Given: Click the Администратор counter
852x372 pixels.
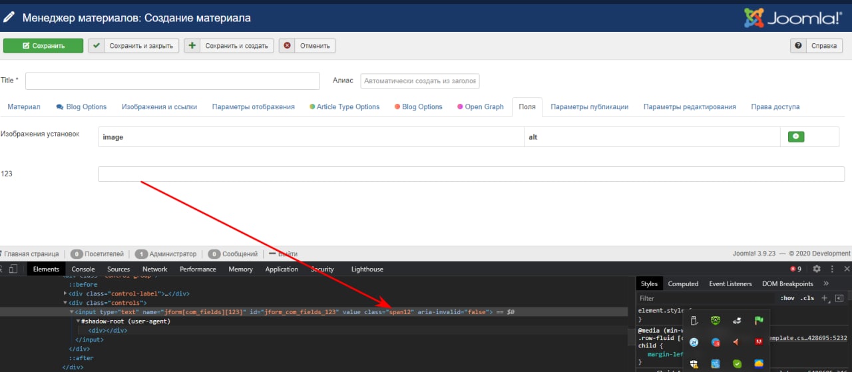Looking at the screenshot, I should [166, 254].
